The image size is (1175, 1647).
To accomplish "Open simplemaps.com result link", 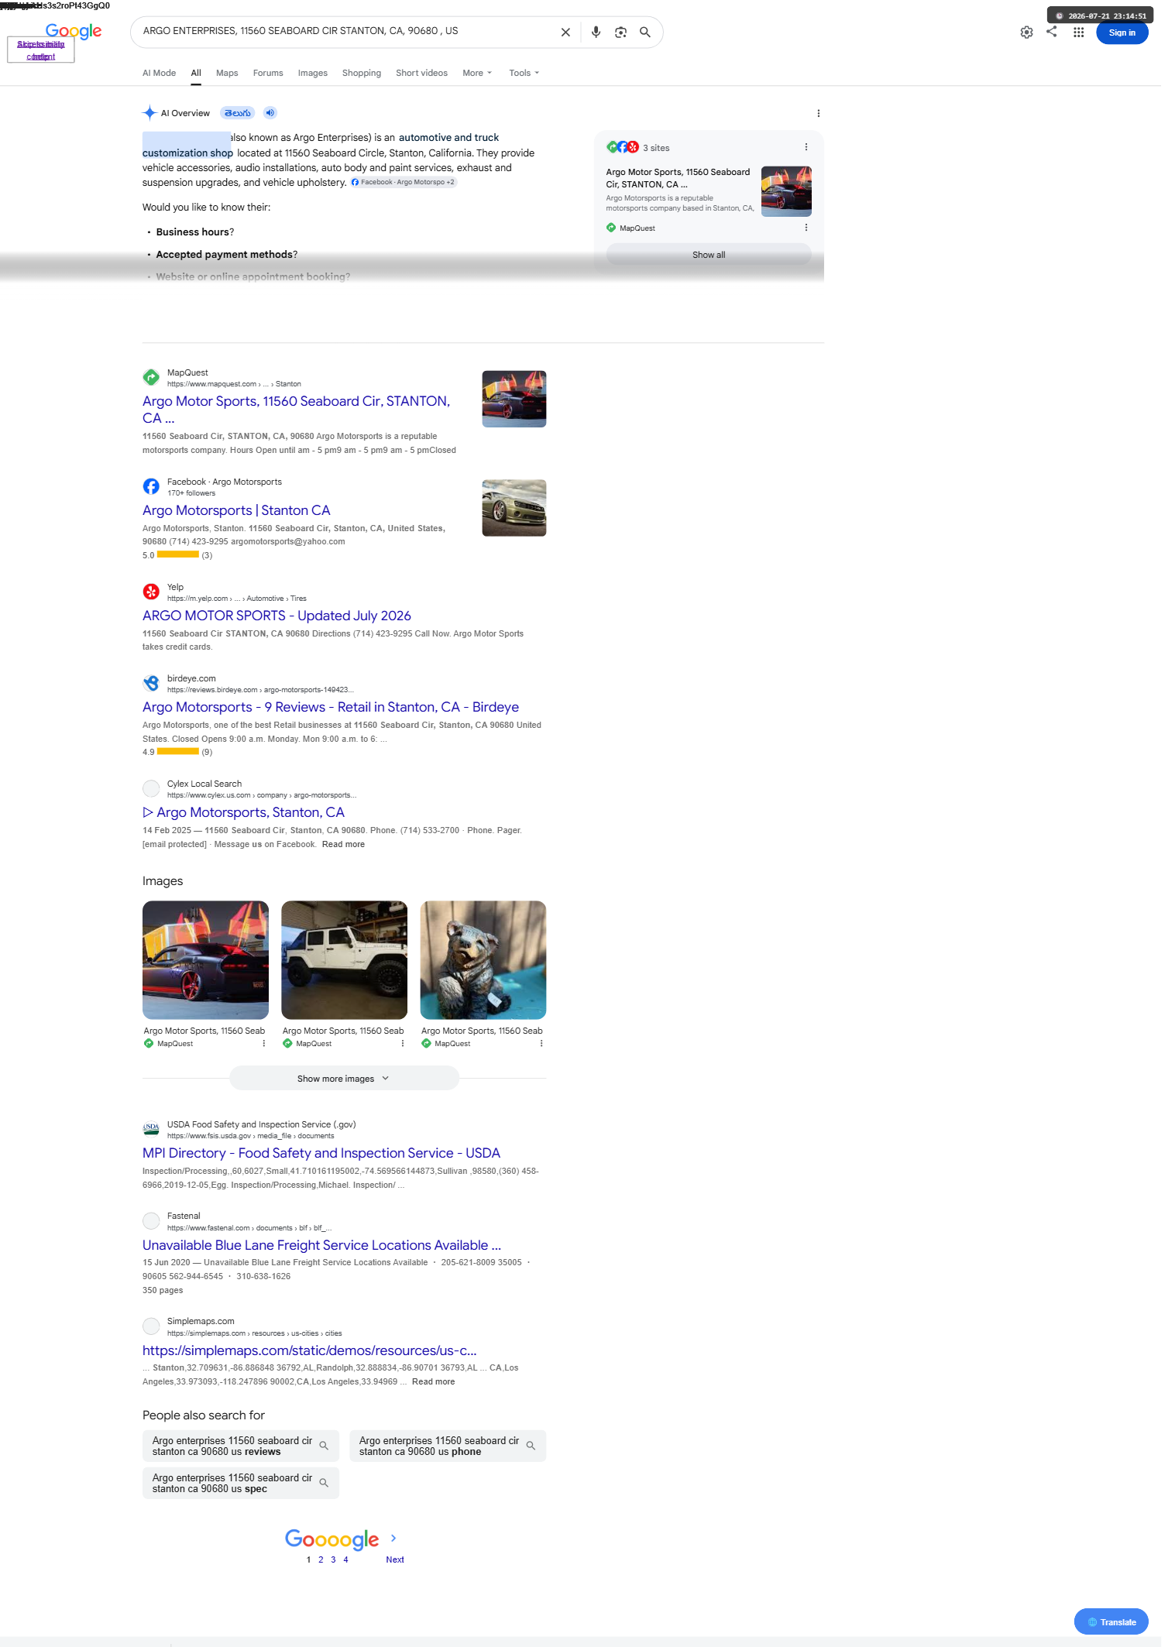I will pyautogui.click(x=309, y=1350).
